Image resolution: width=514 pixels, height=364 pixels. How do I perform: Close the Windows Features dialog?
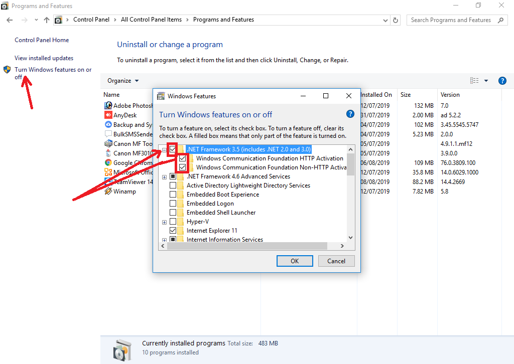(x=349, y=96)
